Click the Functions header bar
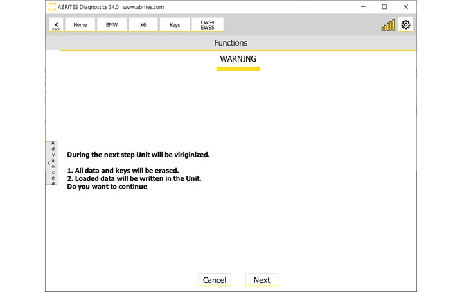Screen dimensions: 462x292 [x=230, y=43]
